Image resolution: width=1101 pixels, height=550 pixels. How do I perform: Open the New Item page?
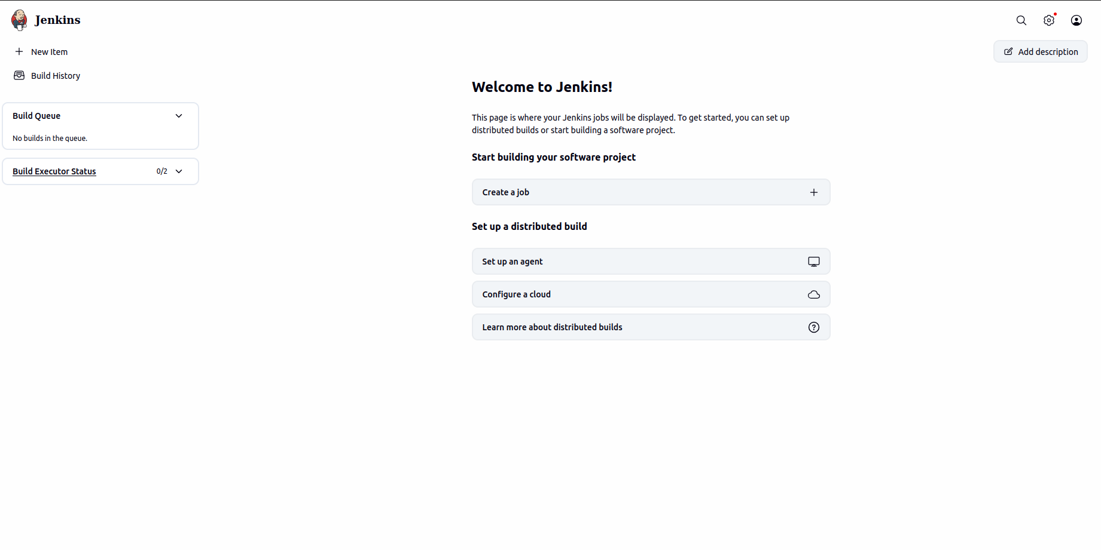(49, 52)
